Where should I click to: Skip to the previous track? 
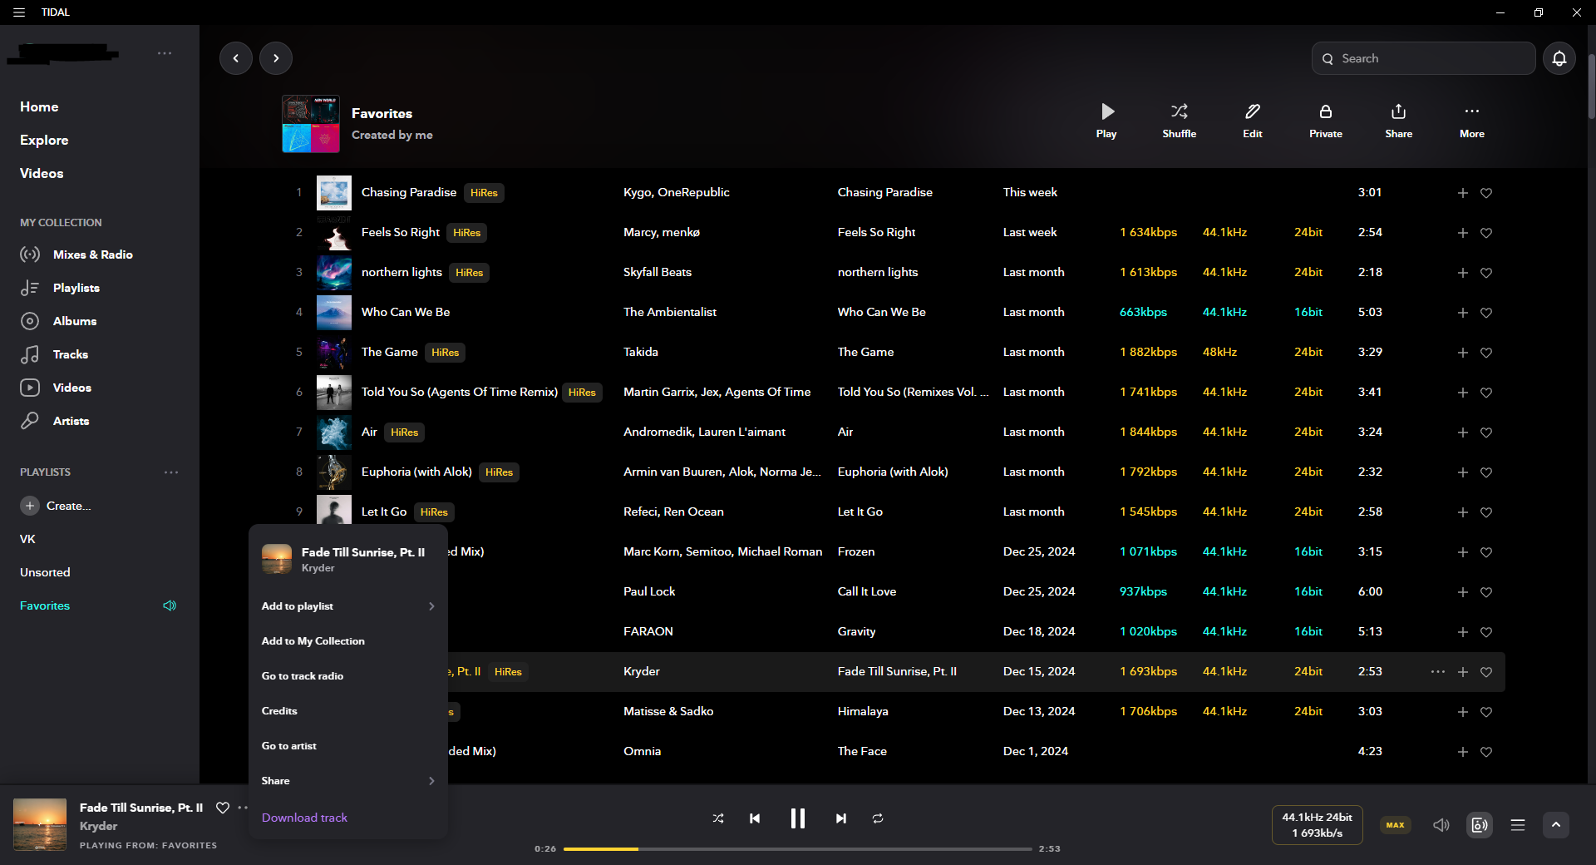click(755, 818)
